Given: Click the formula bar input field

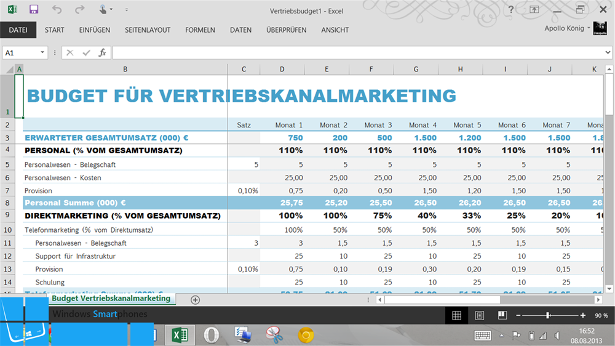Looking at the screenshot, I should click(358, 52).
